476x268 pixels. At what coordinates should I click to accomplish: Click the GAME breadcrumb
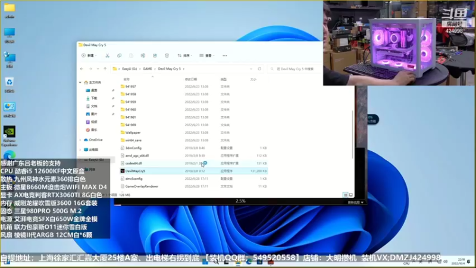tap(148, 69)
